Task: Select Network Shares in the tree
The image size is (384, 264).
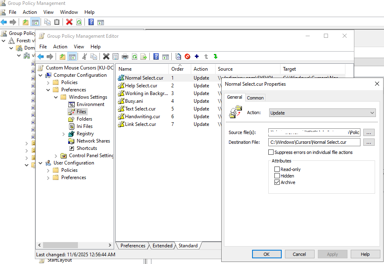Action: pos(93,141)
